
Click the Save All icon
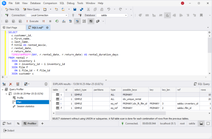(82, 9)
